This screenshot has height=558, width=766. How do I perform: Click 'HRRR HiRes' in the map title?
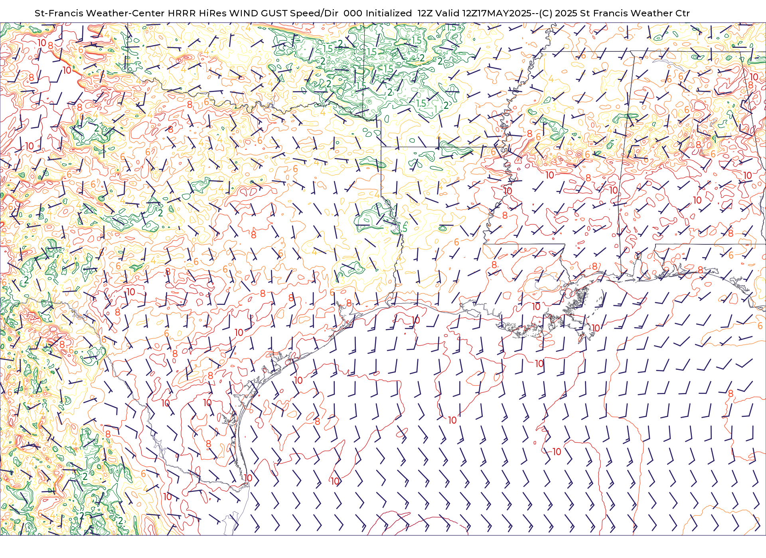click(x=197, y=13)
